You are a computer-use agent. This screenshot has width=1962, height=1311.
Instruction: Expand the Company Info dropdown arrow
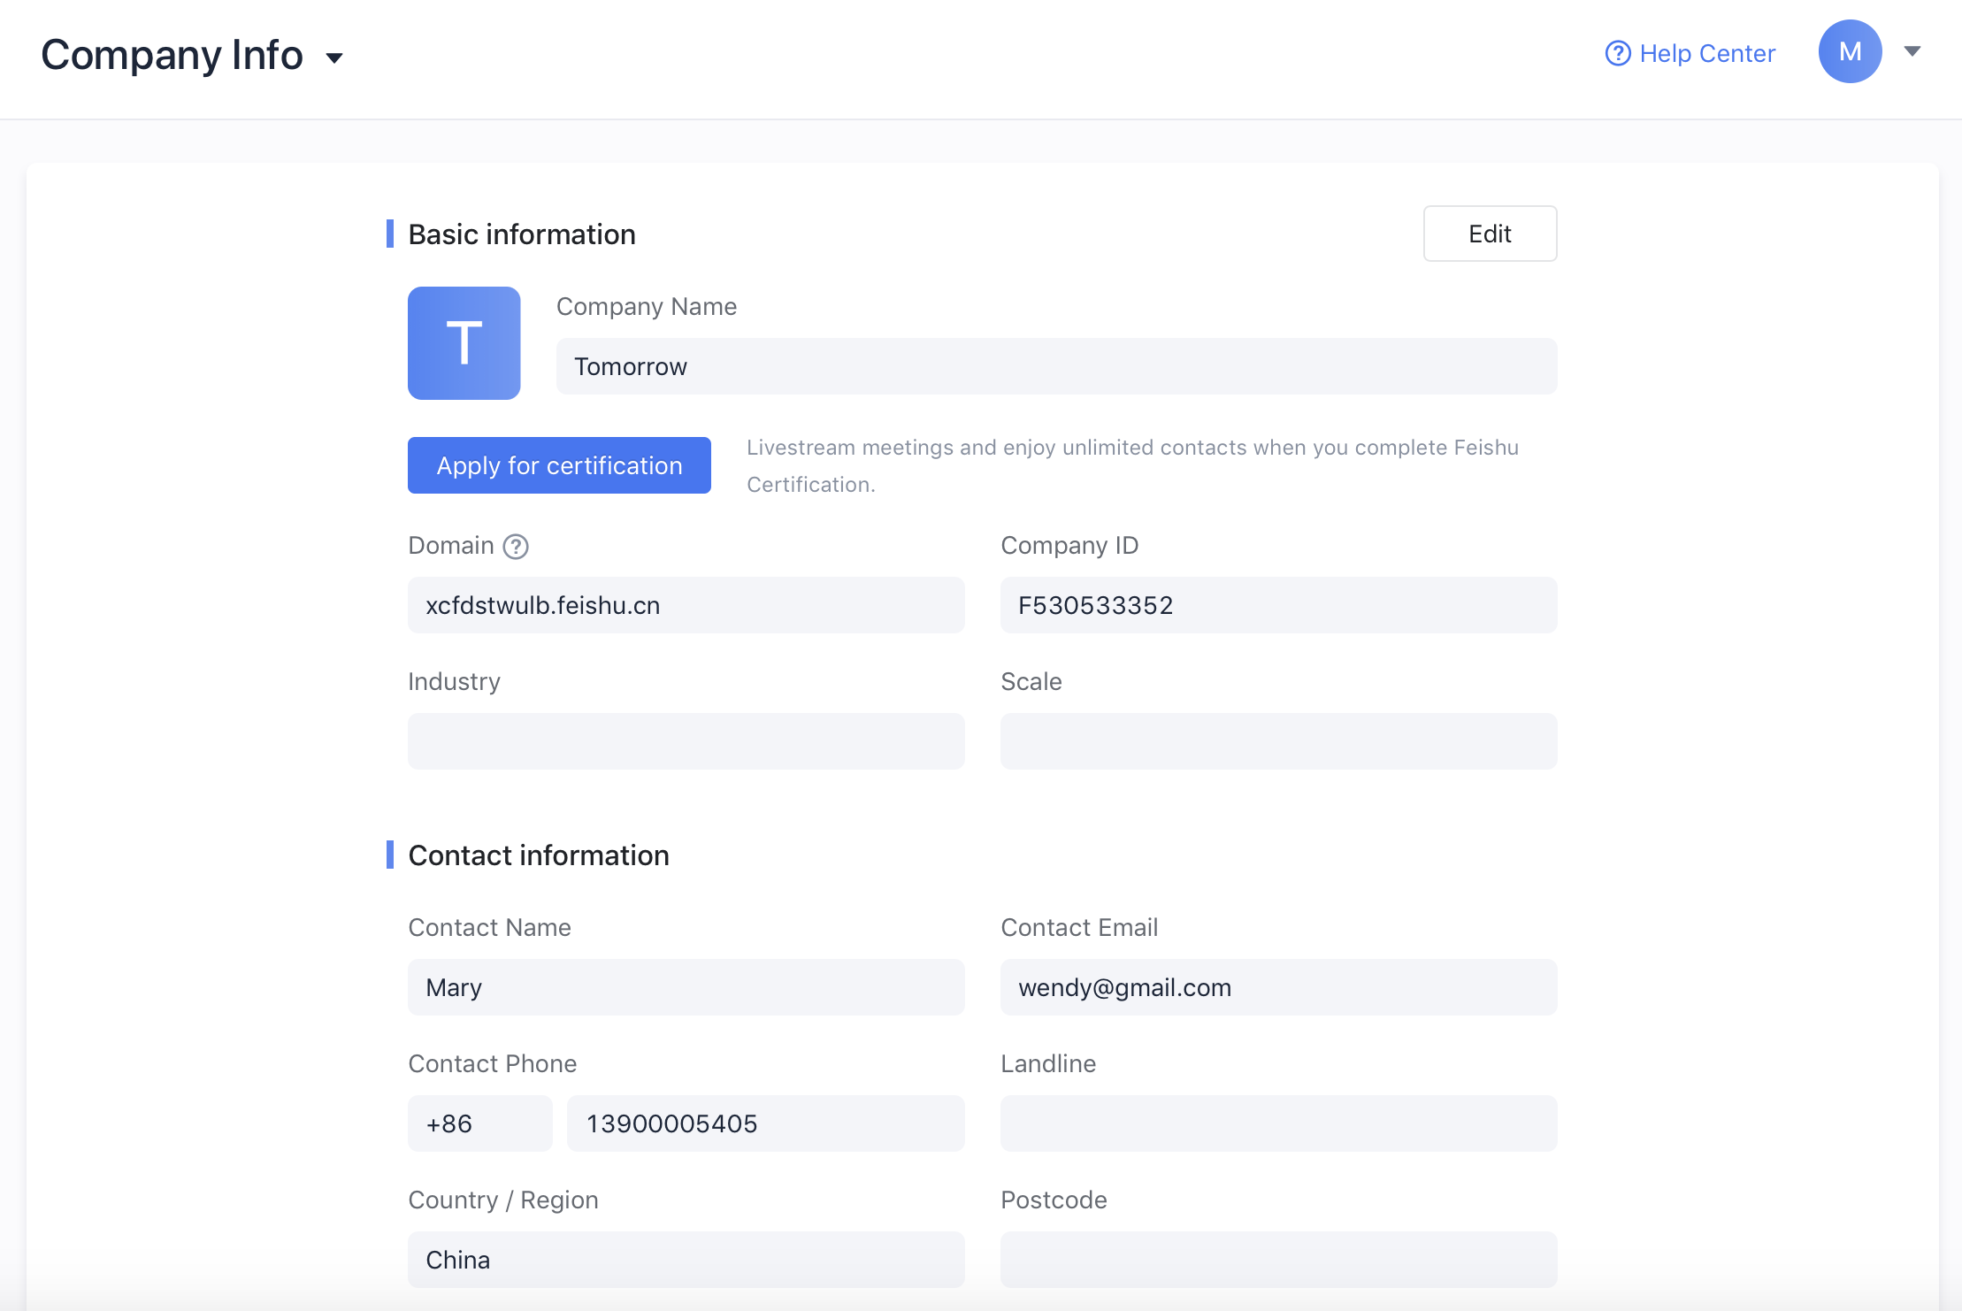[333, 57]
